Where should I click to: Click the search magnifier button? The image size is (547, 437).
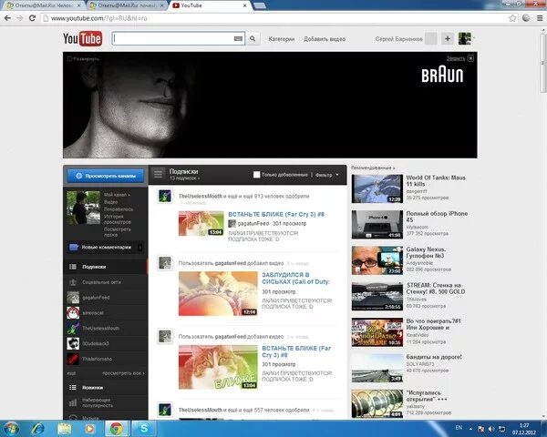253,38
